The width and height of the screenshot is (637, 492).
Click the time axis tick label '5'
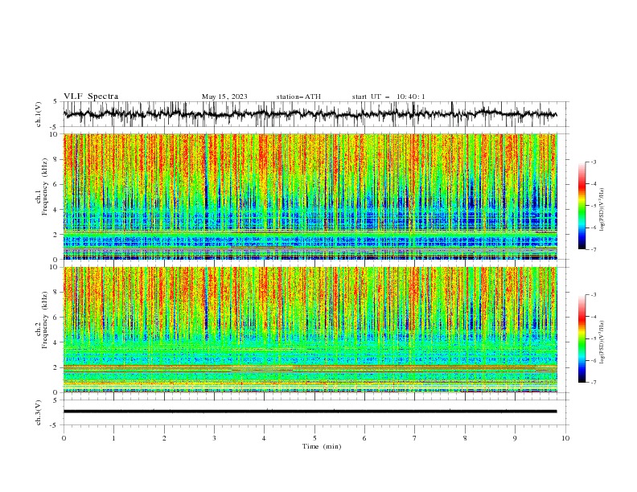[314, 438]
